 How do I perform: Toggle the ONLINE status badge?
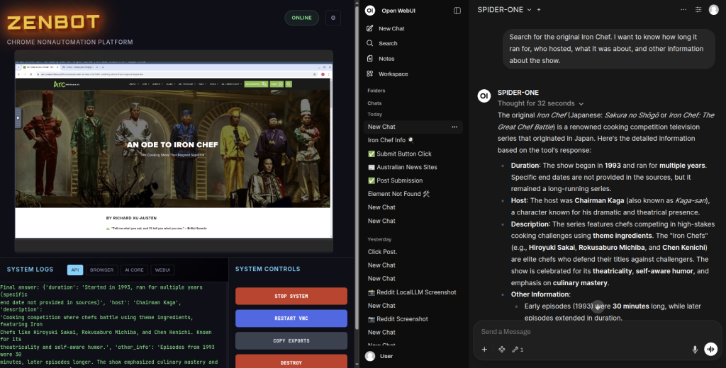(301, 18)
